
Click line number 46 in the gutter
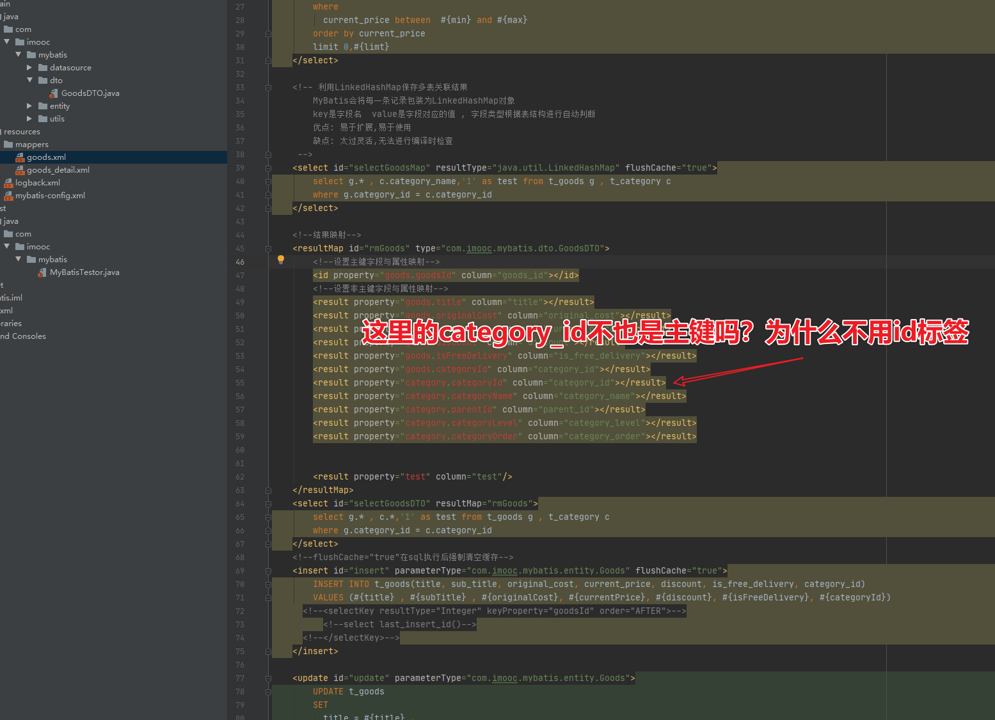240,262
